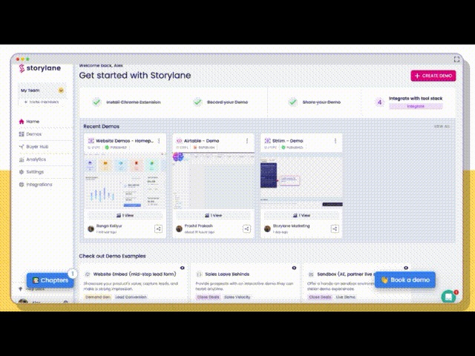475x356 pixels.
Task: Click Ranga Kaliyur avatar
Action: 91,229
